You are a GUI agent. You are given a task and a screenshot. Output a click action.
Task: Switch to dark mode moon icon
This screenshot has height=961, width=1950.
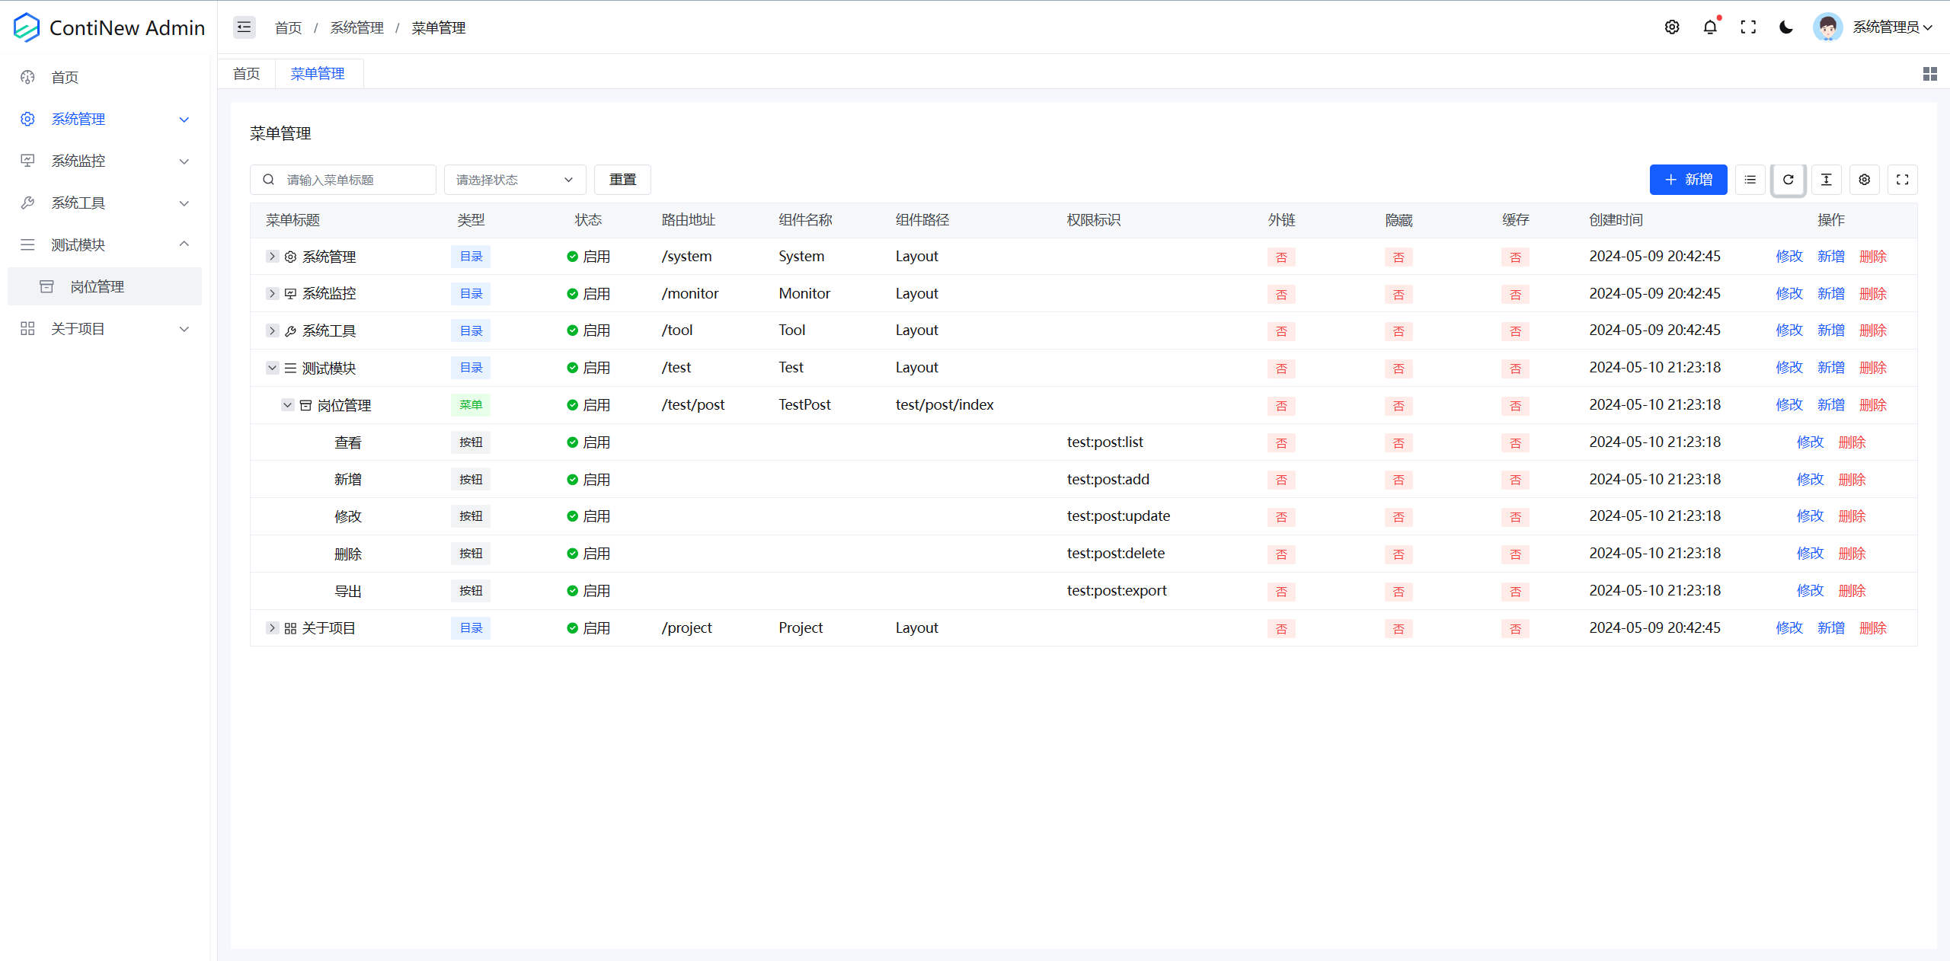[x=1786, y=27]
